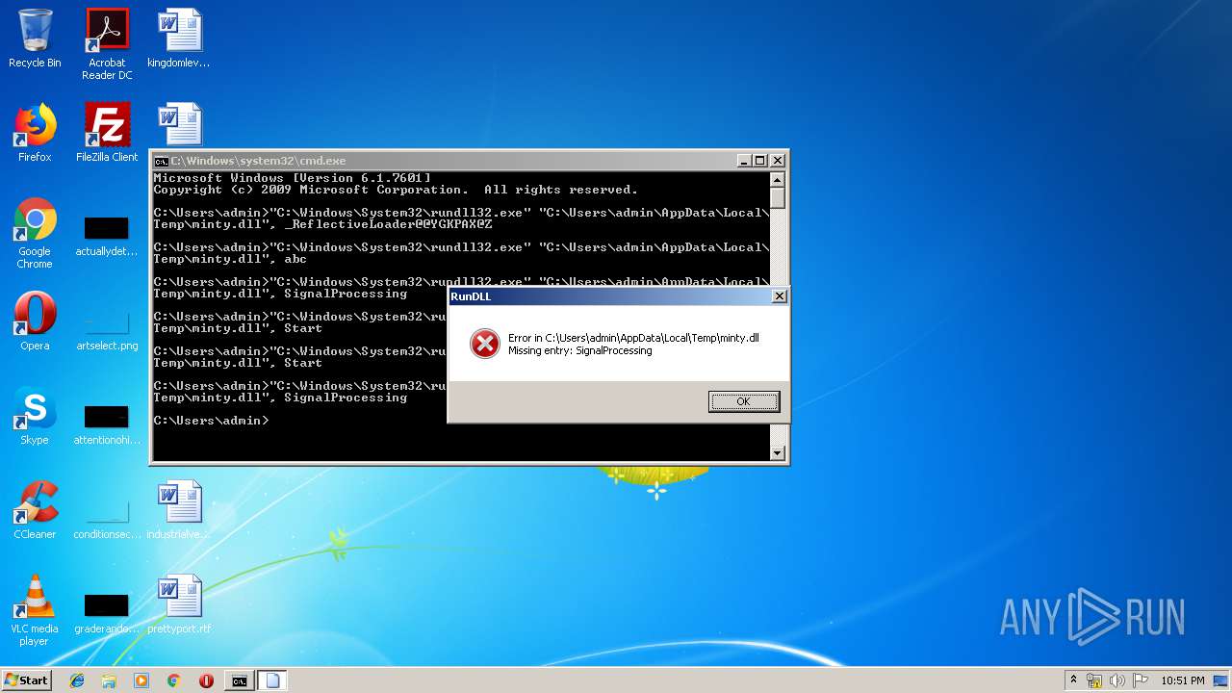Viewport: 1232px width, 693px height.
Task: Open the Opera desktop shortcut
Action: (35, 321)
